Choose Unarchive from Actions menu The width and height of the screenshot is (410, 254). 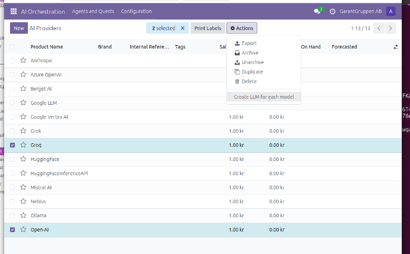[x=264, y=62]
